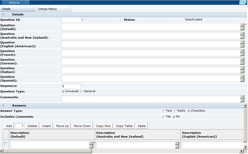Click the Add button
The height and width of the screenshot is (154, 248).
[x=9, y=126]
